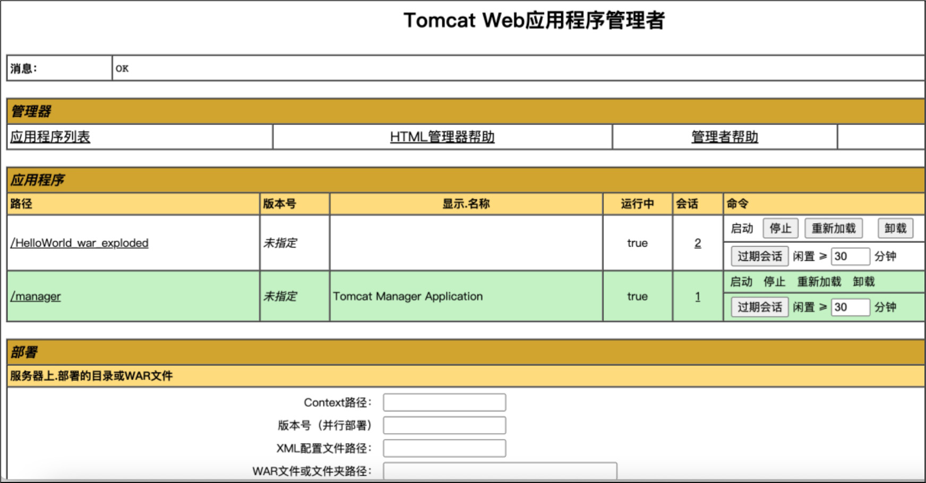
Task: Click the 消息: label
Action: tap(24, 68)
